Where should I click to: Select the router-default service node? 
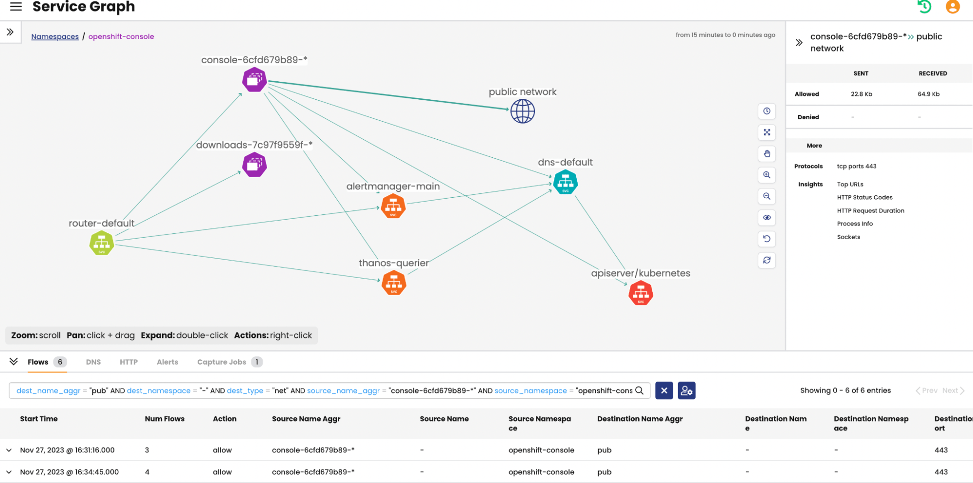coord(102,243)
